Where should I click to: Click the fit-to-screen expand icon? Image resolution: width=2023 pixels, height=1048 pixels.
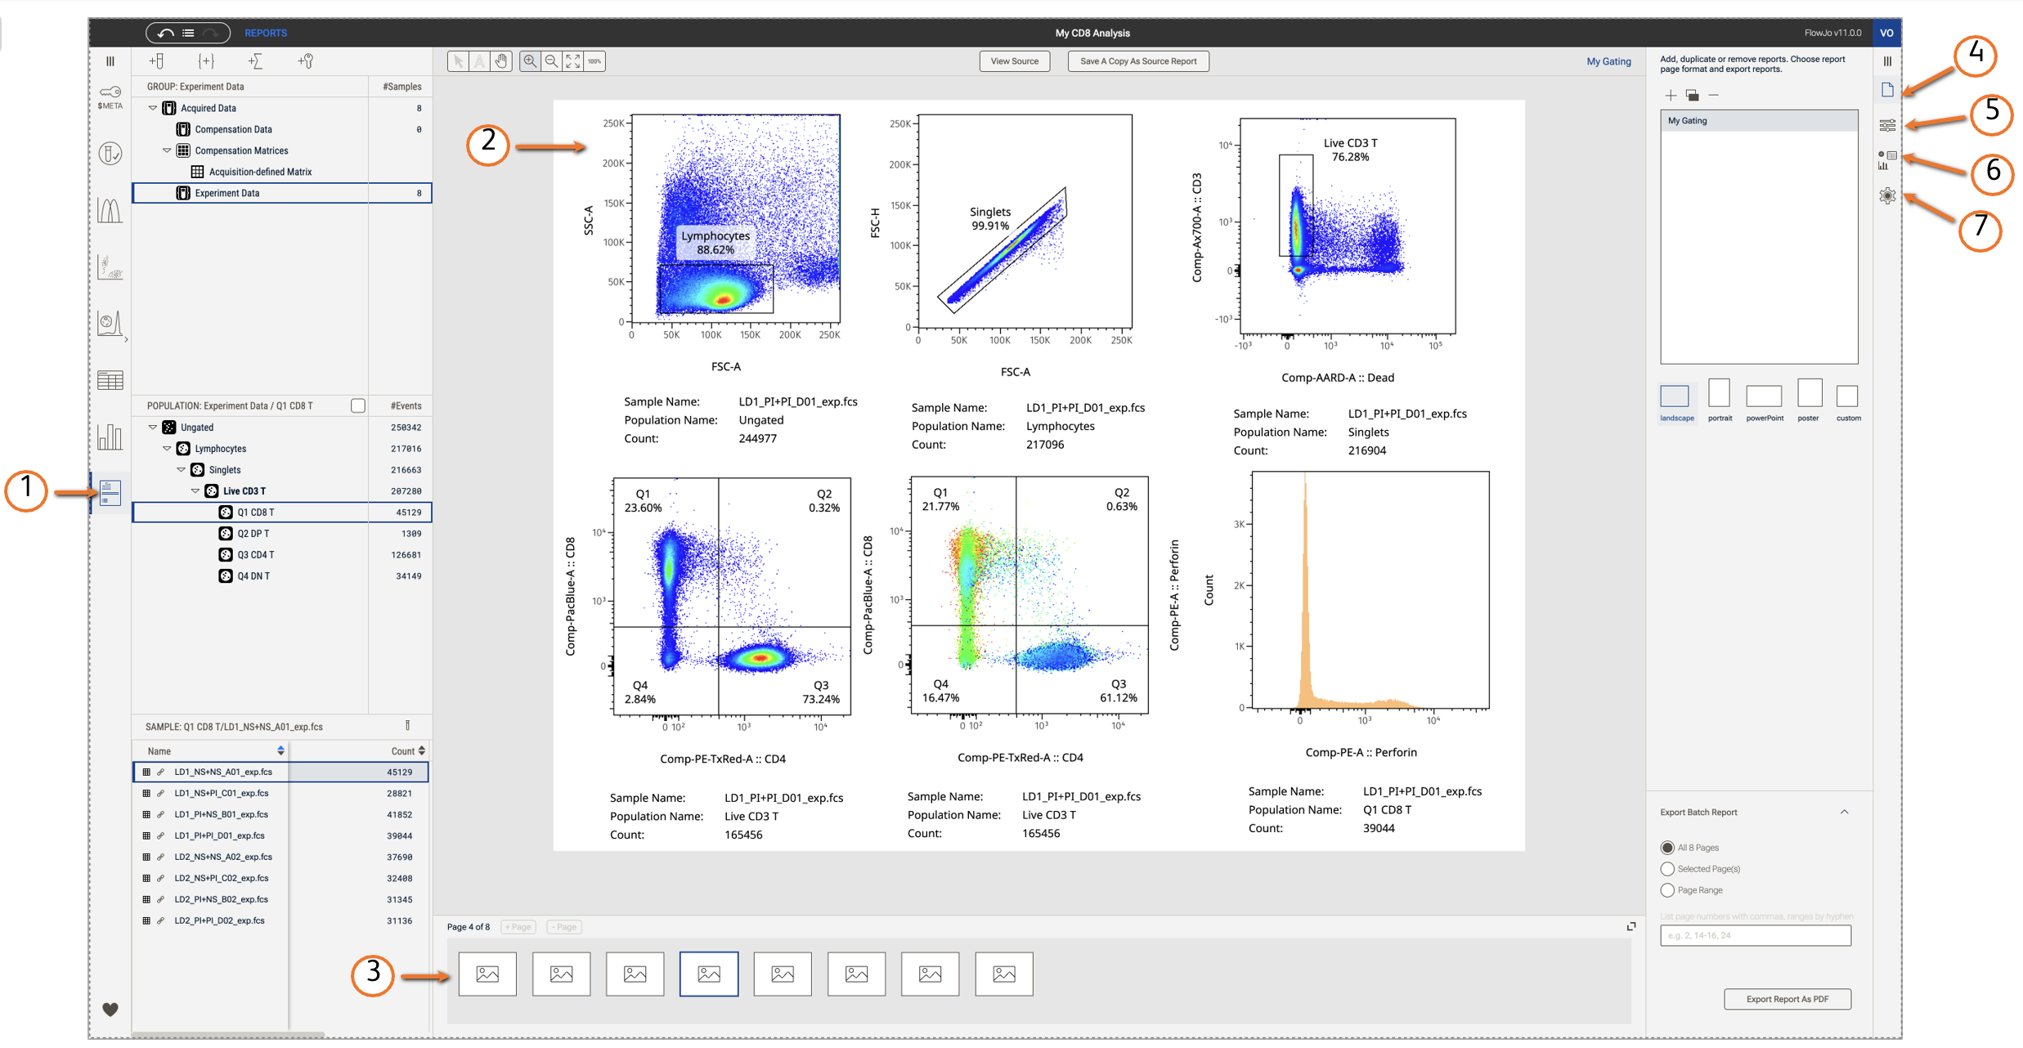pyautogui.click(x=573, y=61)
